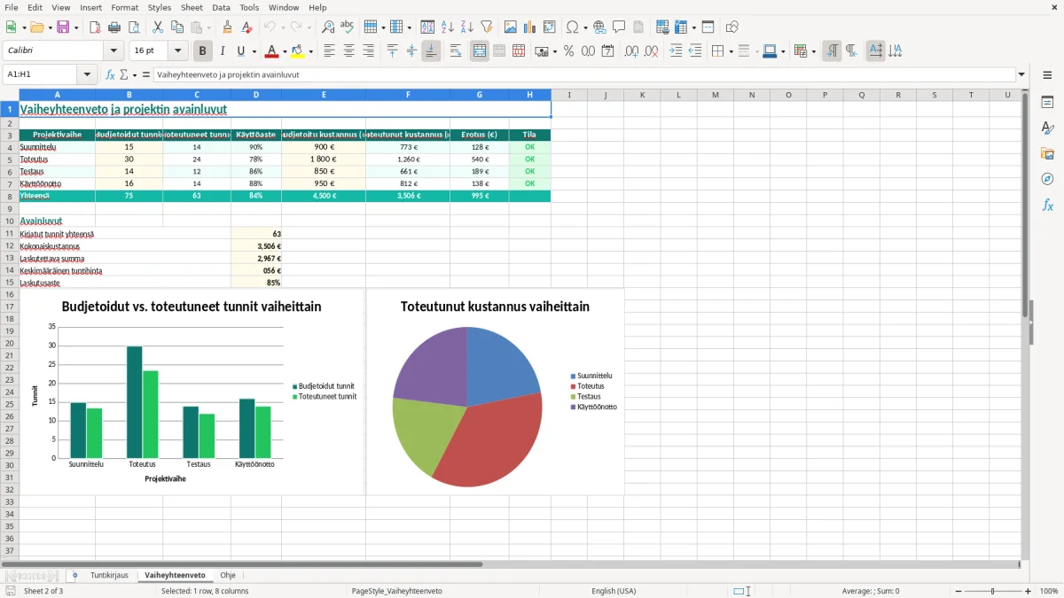The height and width of the screenshot is (598, 1064).
Task: Sort ascending
Action: pos(448,27)
